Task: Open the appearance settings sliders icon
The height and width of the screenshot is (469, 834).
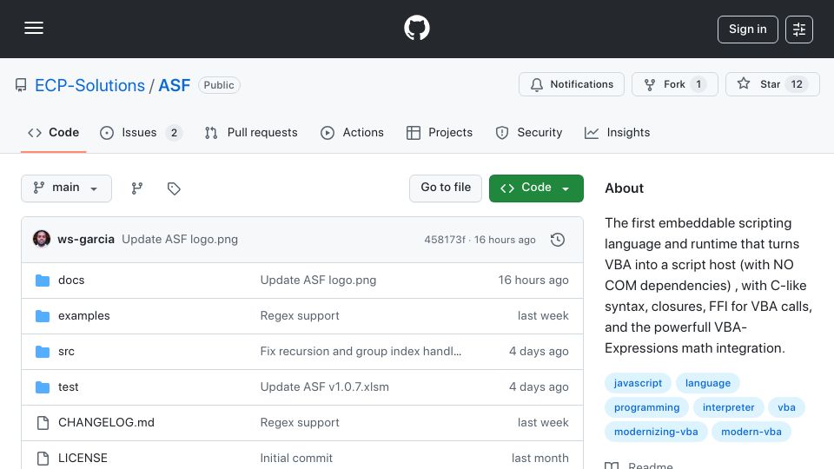Action: point(799,30)
